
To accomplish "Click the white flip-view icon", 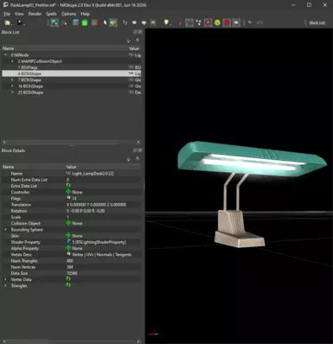I will click(x=105, y=22).
